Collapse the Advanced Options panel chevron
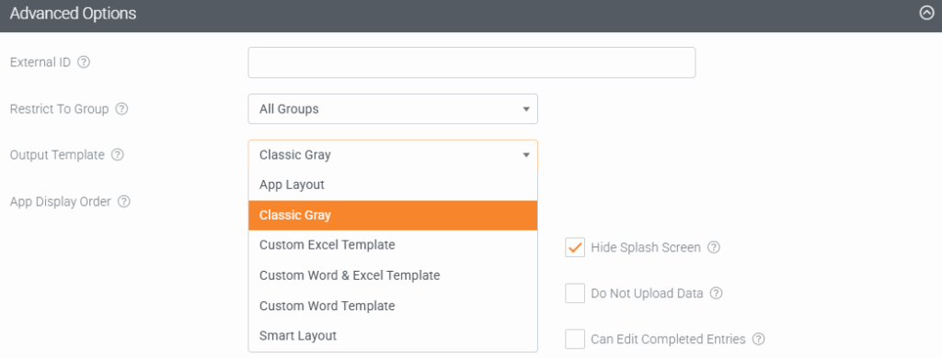The image size is (942, 358). coord(926,13)
